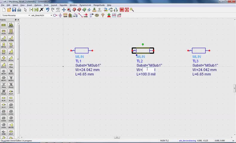The image size is (236, 143).
Task: Click the Tune parameters fork icon
Action: [103, 15]
